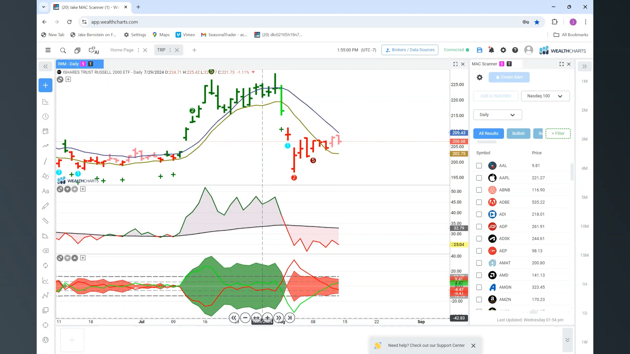Switch to the Home Page tab
Screen dimensions: 630x354
point(122,50)
